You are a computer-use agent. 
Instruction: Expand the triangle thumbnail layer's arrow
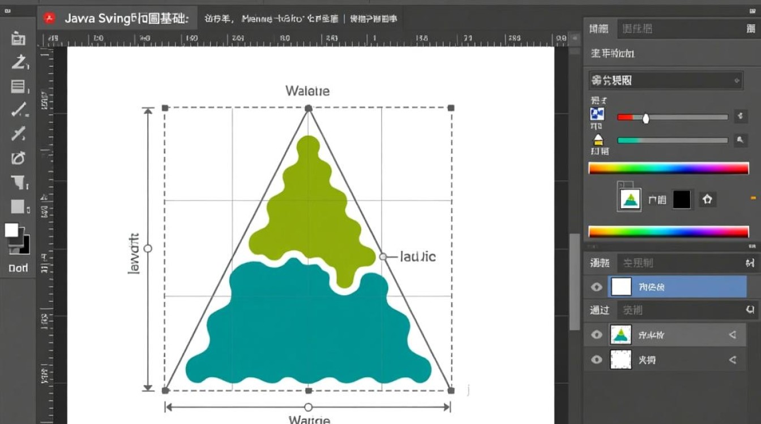coord(733,335)
